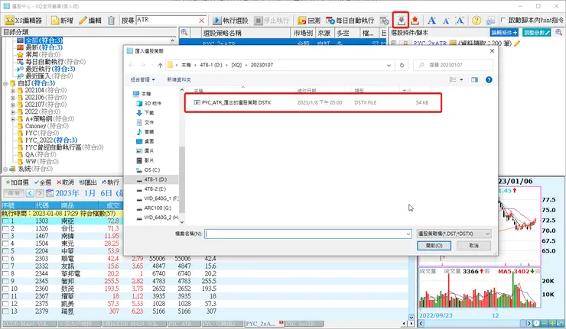The height and width of the screenshot is (329, 566).
Task: Click the trash can delete icon
Action: coord(111,21)
